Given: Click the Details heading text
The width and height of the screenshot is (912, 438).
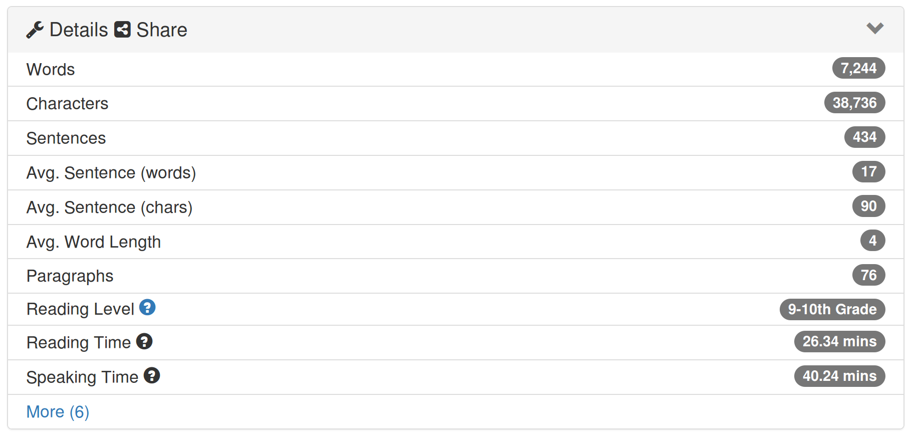Looking at the screenshot, I should 79,30.
